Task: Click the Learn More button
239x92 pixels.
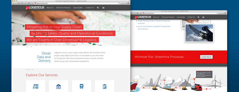Action: click(206, 57)
